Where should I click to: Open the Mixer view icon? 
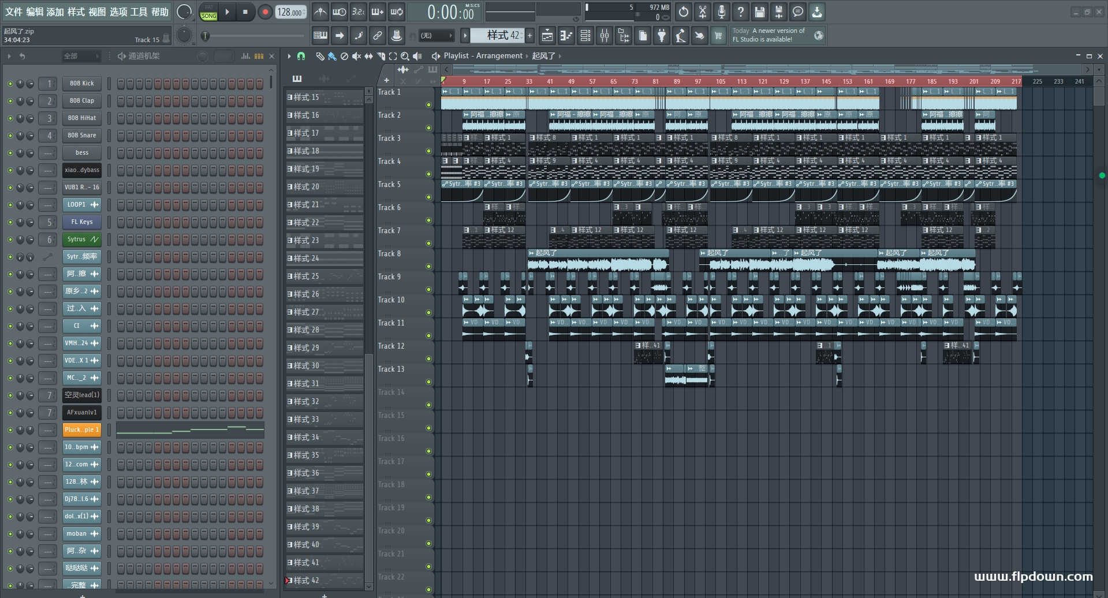605,36
